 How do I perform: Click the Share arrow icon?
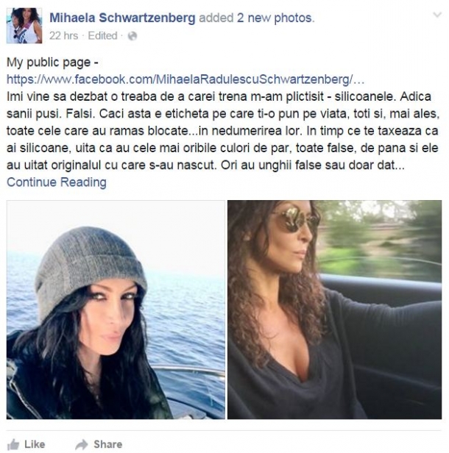82,444
